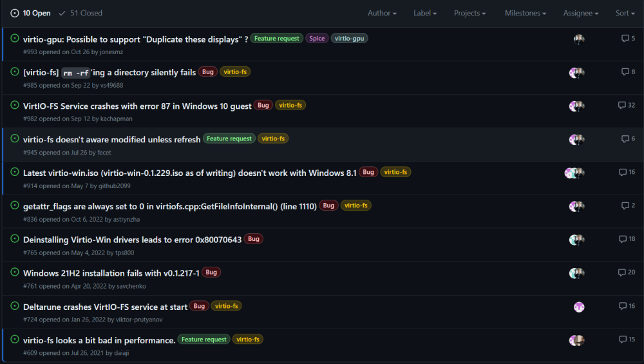Expand the Author filter dropdown
This screenshot has height=364, width=644.
click(x=382, y=13)
